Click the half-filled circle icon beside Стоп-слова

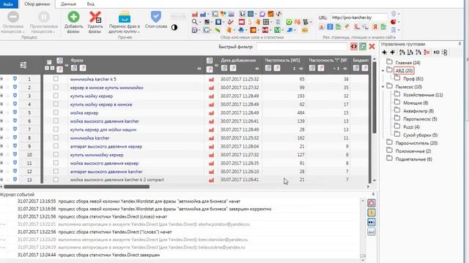(174, 28)
